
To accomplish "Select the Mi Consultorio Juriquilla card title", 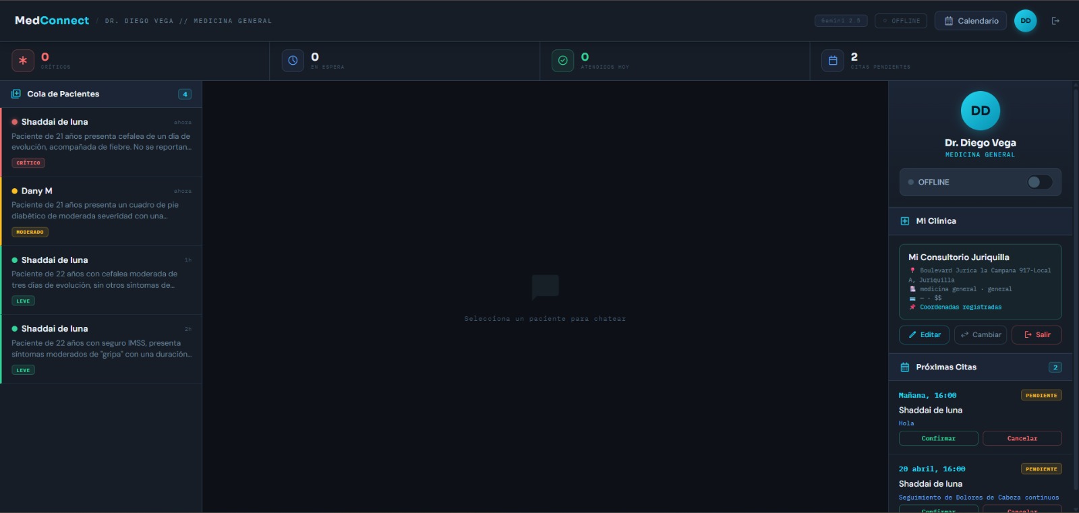I will pyautogui.click(x=958, y=257).
